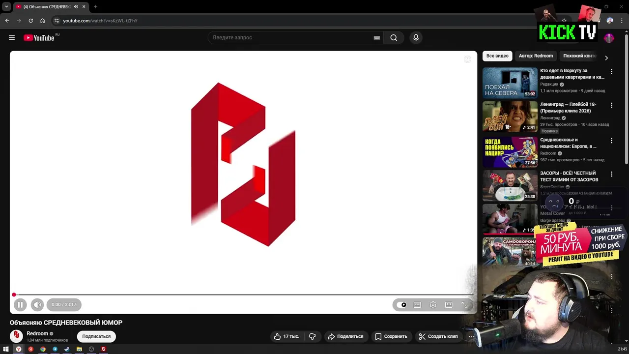This screenshot has width=629, height=354.
Task: Show more filter chips with arrow
Action: [606, 58]
